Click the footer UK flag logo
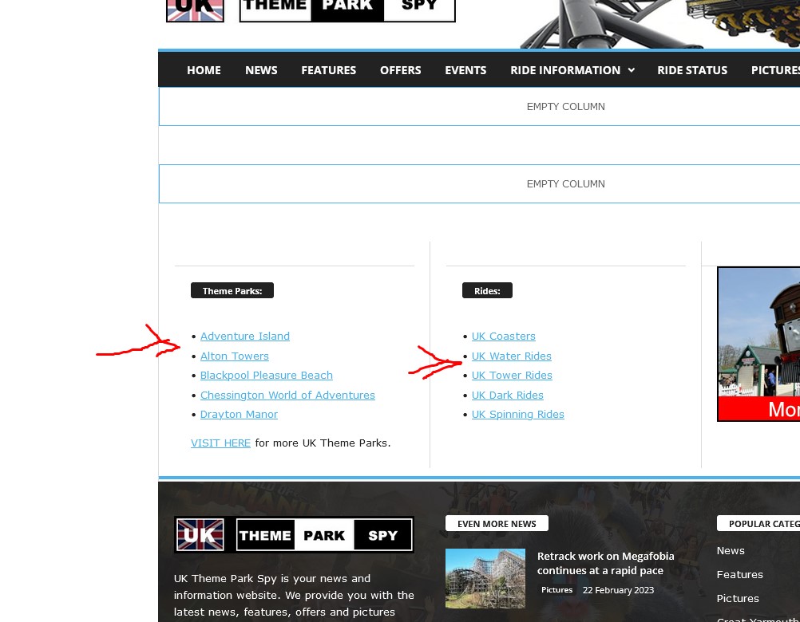Viewport: 800px width, 622px height. tap(200, 535)
